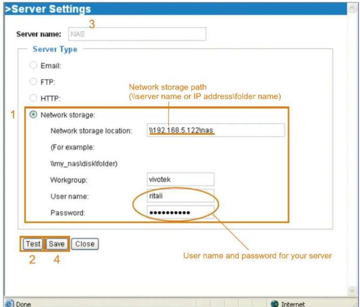Select the Email server type radio button
360x307 pixels.
33,65
